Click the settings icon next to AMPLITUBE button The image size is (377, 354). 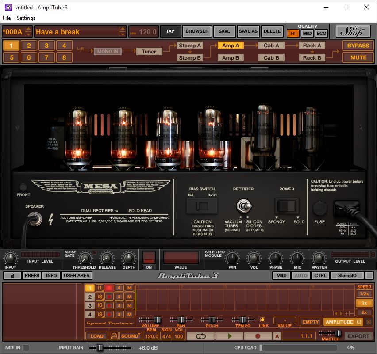tap(369, 322)
